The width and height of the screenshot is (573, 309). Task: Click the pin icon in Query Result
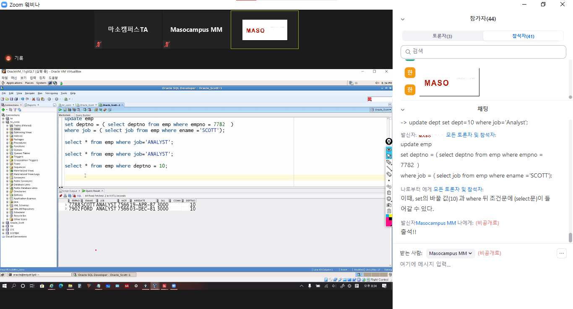pos(60,196)
